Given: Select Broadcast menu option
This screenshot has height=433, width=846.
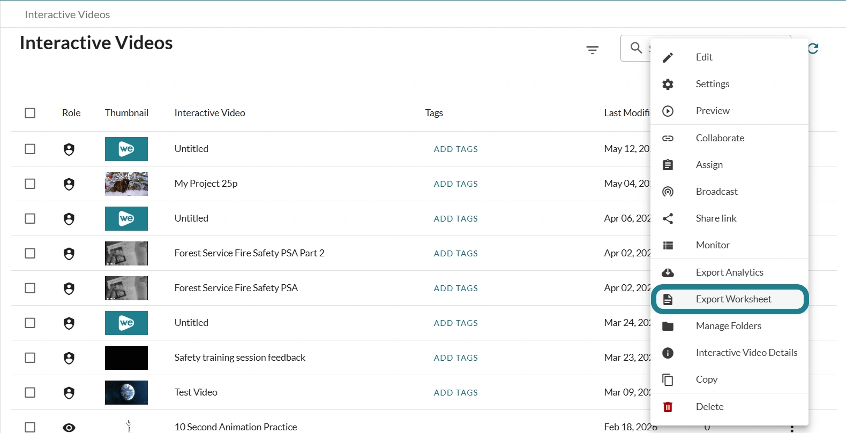Looking at the screenshot, I should pyautogui.click(x=730, y=192).
